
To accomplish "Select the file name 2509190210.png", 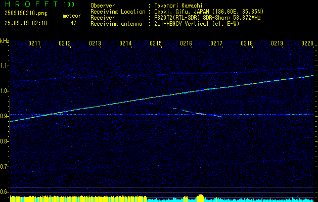I will [26, 13].
